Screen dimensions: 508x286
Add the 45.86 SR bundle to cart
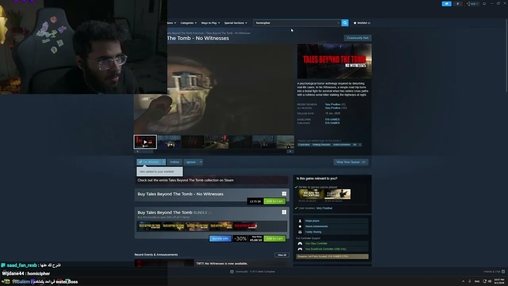pos(275,239)
